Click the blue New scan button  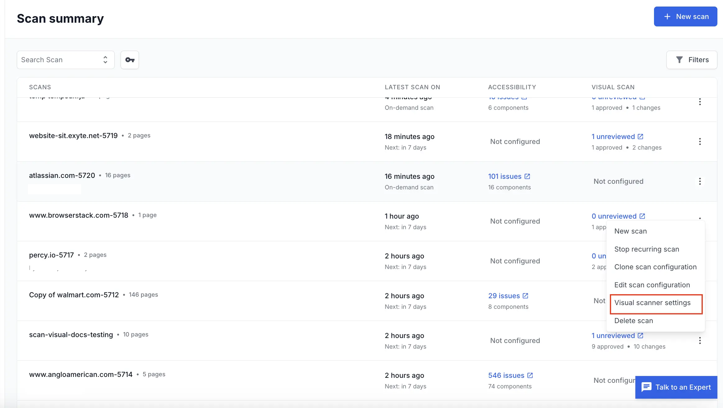[685, 16]
